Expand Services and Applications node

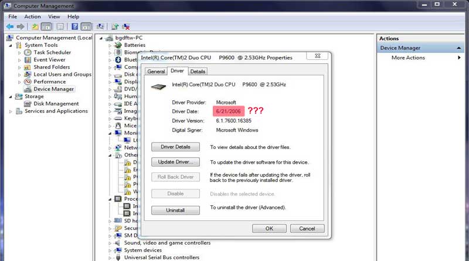(11, 111)
